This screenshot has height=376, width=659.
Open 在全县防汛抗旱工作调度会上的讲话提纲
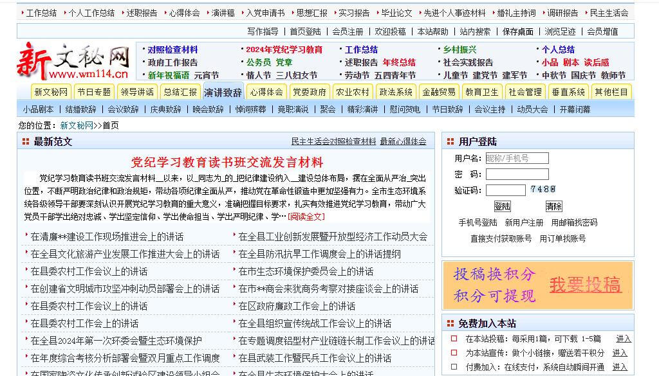click(319, 255)
